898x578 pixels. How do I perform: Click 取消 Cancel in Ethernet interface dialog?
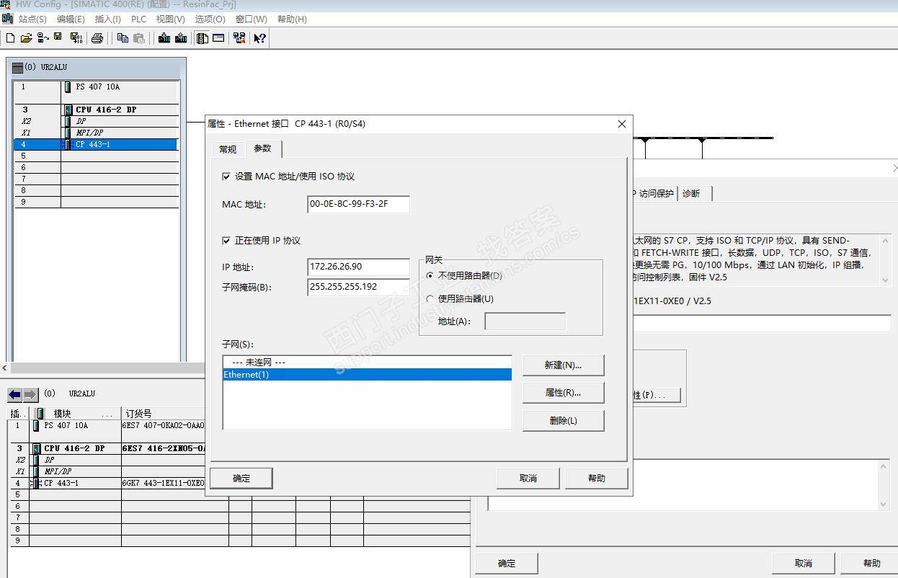click(528, 479)
